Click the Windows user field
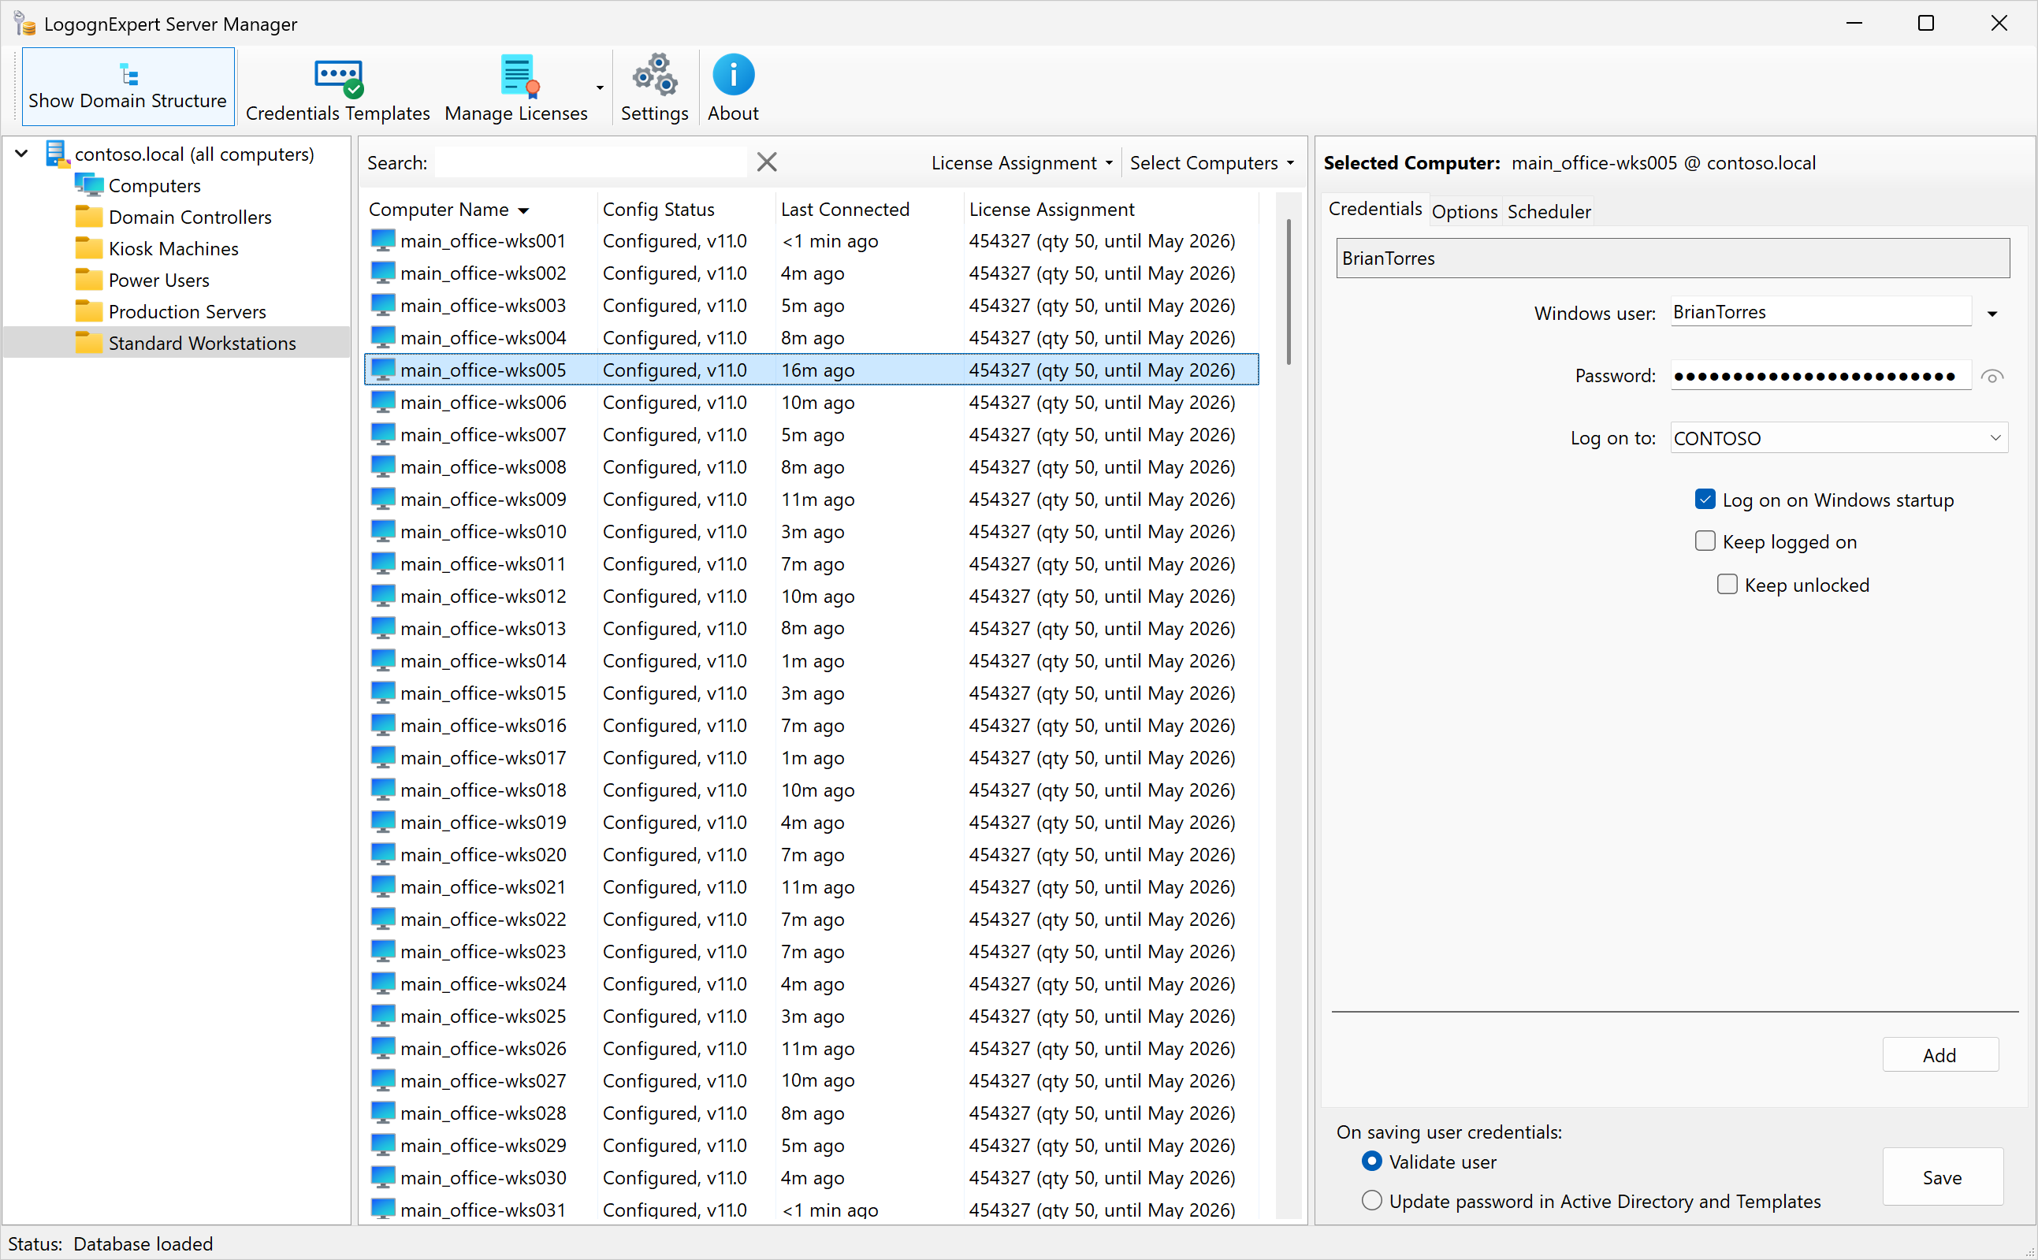 point(1820,313)
